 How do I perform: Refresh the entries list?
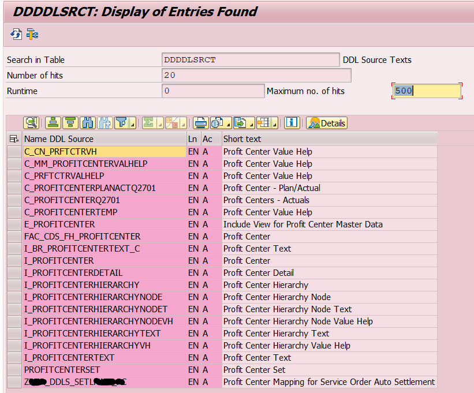pos(16,33)
